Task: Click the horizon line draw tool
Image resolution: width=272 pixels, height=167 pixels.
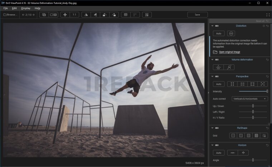Action: tap(233, 153)
